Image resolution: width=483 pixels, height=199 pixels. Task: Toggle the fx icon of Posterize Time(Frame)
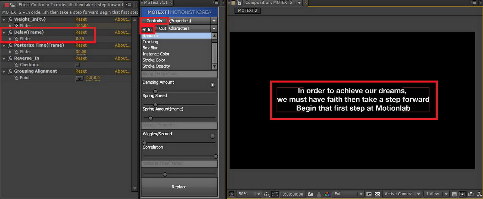(x=10, y=45)
